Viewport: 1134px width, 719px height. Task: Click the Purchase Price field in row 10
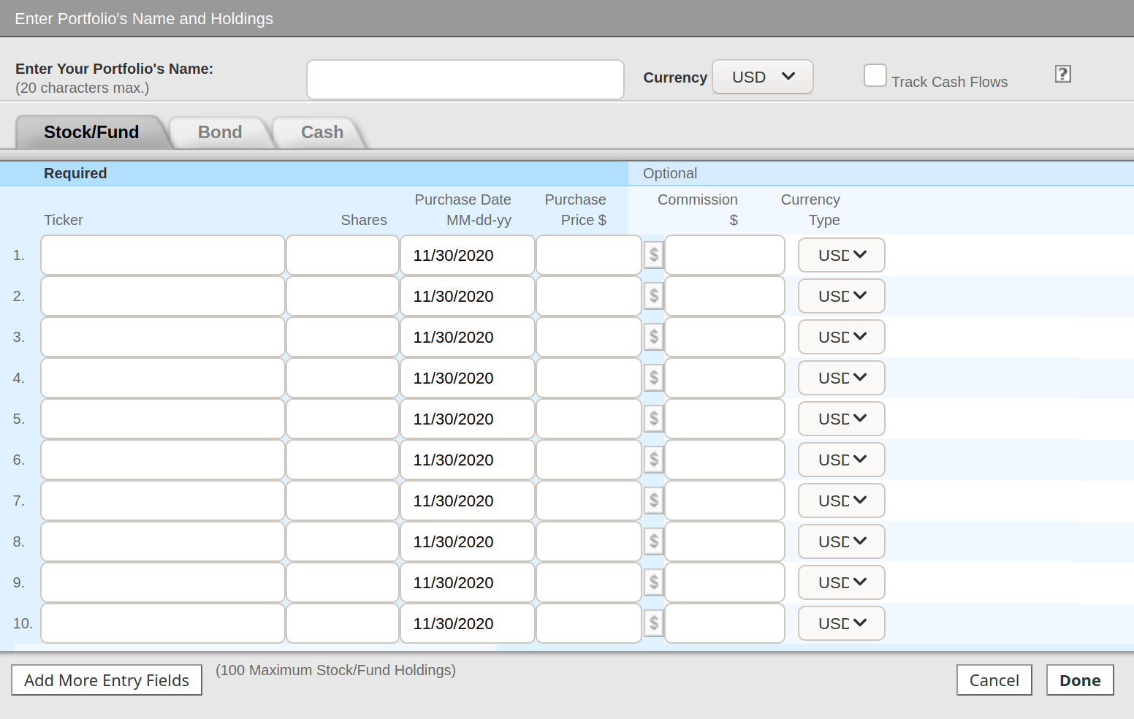pos(589,623)
